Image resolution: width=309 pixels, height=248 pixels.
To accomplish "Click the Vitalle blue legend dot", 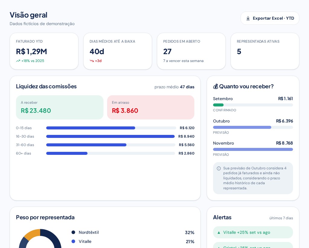I will [x=73, y=241].
